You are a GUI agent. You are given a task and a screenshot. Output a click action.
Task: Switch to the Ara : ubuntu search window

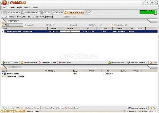pyautogui.click(x=43, y=17)
